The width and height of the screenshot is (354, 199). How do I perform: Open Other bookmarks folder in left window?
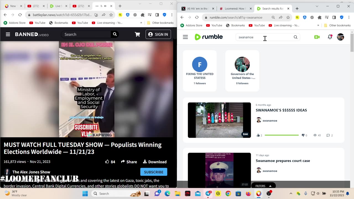tap(160, 23)
